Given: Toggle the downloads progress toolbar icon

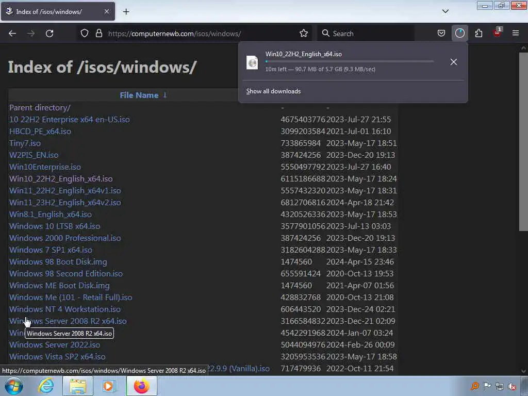Looking at the screenshot, I should click(x=459, y=33).
